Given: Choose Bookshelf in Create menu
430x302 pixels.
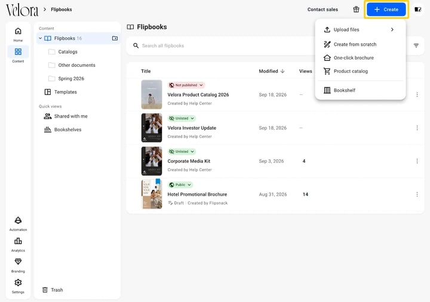Looking at the screenshot, I should pyautogui.click(x=360, y=91).
